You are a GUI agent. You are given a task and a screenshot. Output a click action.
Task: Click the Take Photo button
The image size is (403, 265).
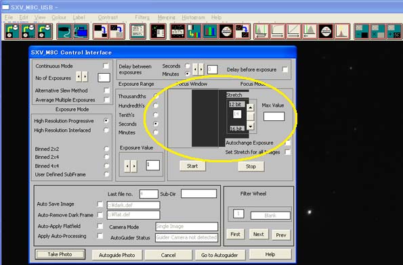click(x=60, y=254)
